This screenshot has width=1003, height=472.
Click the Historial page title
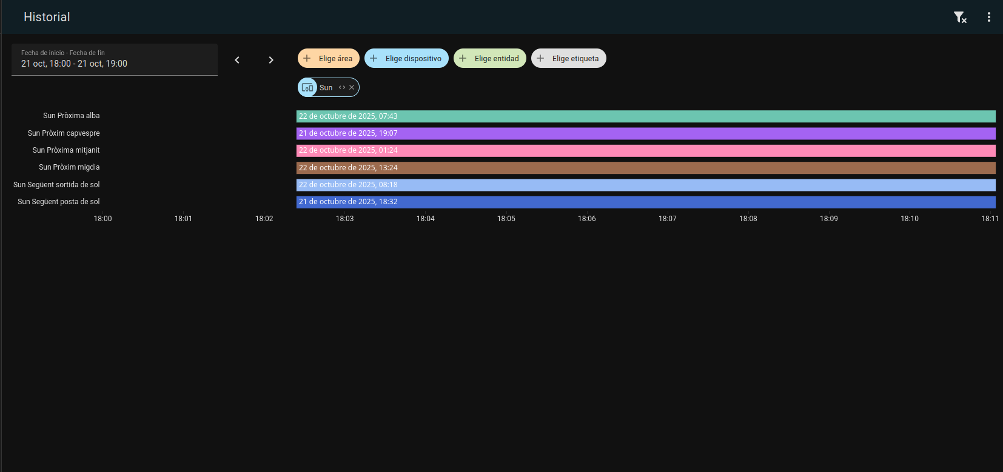click(47, 17)
